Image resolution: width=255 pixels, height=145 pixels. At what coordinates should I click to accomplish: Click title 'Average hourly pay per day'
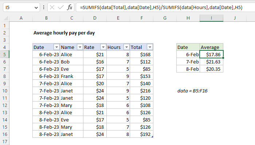pos(64,33)
